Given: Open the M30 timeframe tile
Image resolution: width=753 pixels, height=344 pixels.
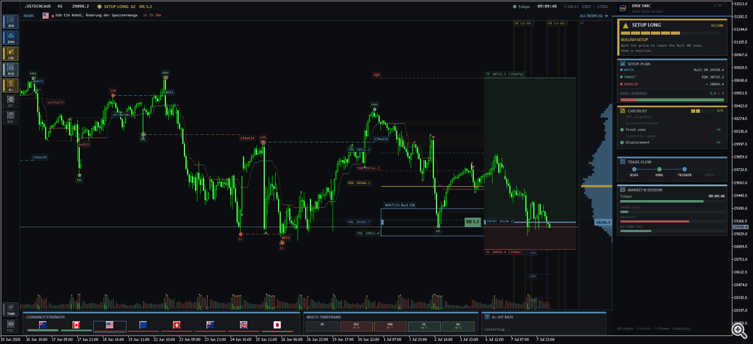Looking at the screenshot, I should (390, 326).
